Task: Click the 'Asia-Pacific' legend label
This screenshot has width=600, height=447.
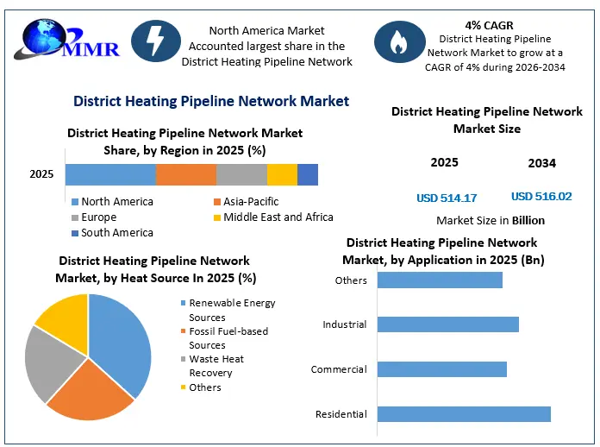Action: [x=251, y=202]
